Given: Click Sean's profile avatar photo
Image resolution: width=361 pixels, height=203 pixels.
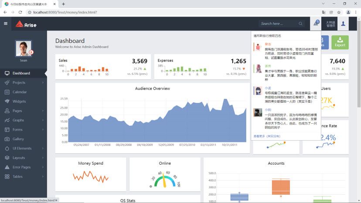Looking at the screenshot, I should pyautogui.click(x=24, y=48).
